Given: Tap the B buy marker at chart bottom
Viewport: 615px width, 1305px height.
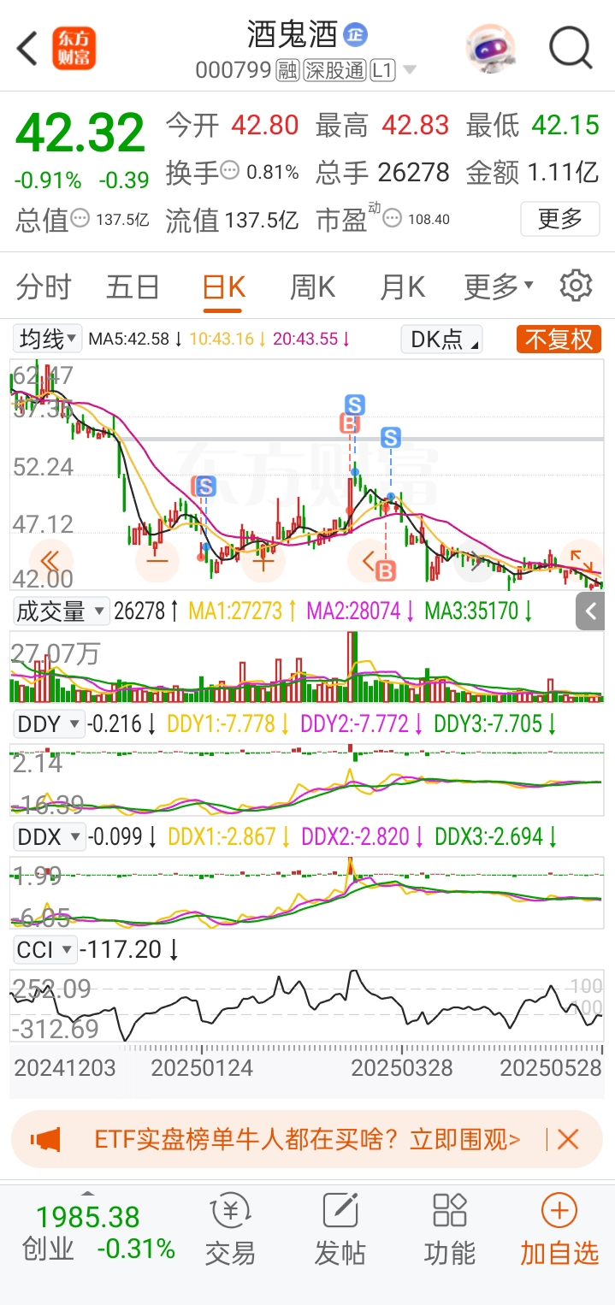Looking at the screenshot, I should click(x=386, y=571).
